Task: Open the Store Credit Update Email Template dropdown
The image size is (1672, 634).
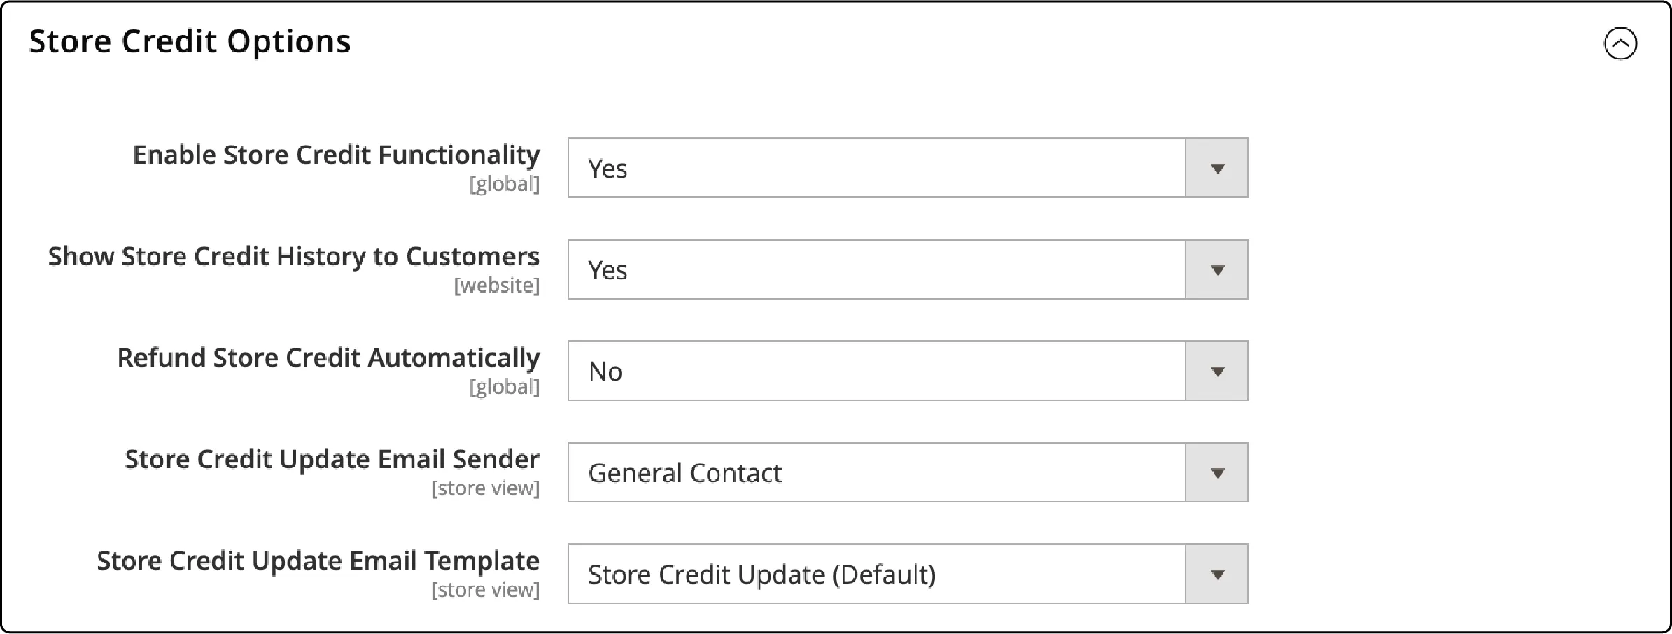Action: 876,574
